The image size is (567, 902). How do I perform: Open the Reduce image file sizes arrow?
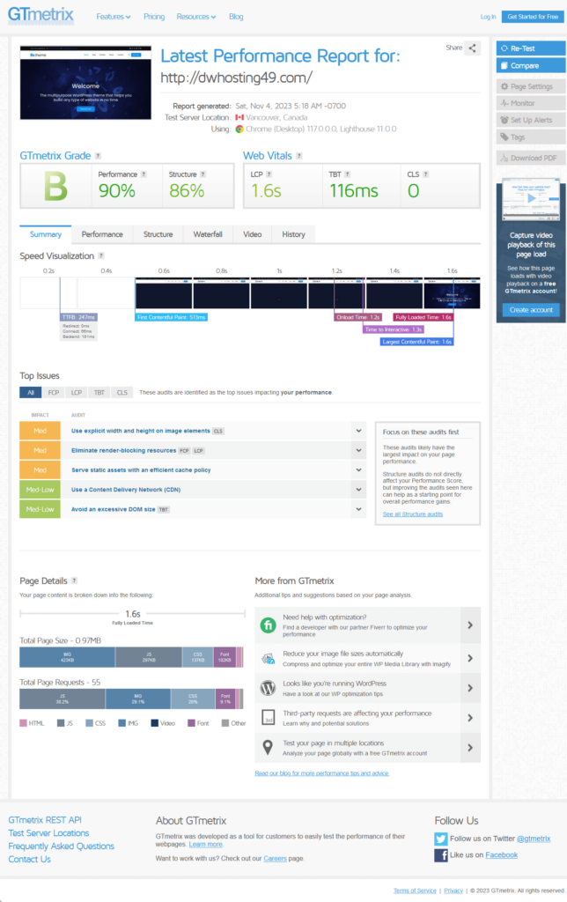click(x=470, y=659)
